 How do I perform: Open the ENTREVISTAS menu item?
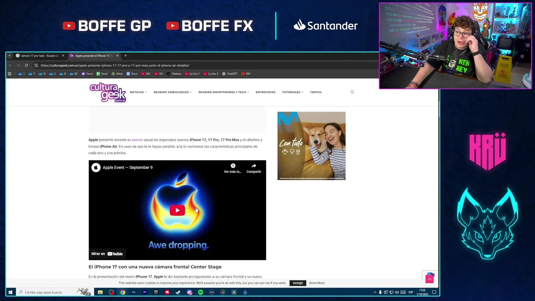point(265,92)
